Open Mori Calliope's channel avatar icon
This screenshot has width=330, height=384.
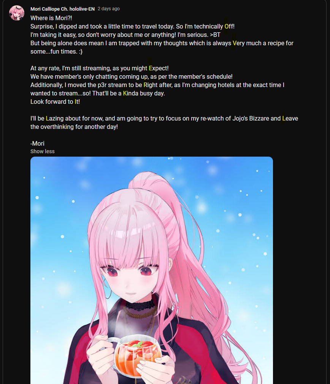coord(17,13)
